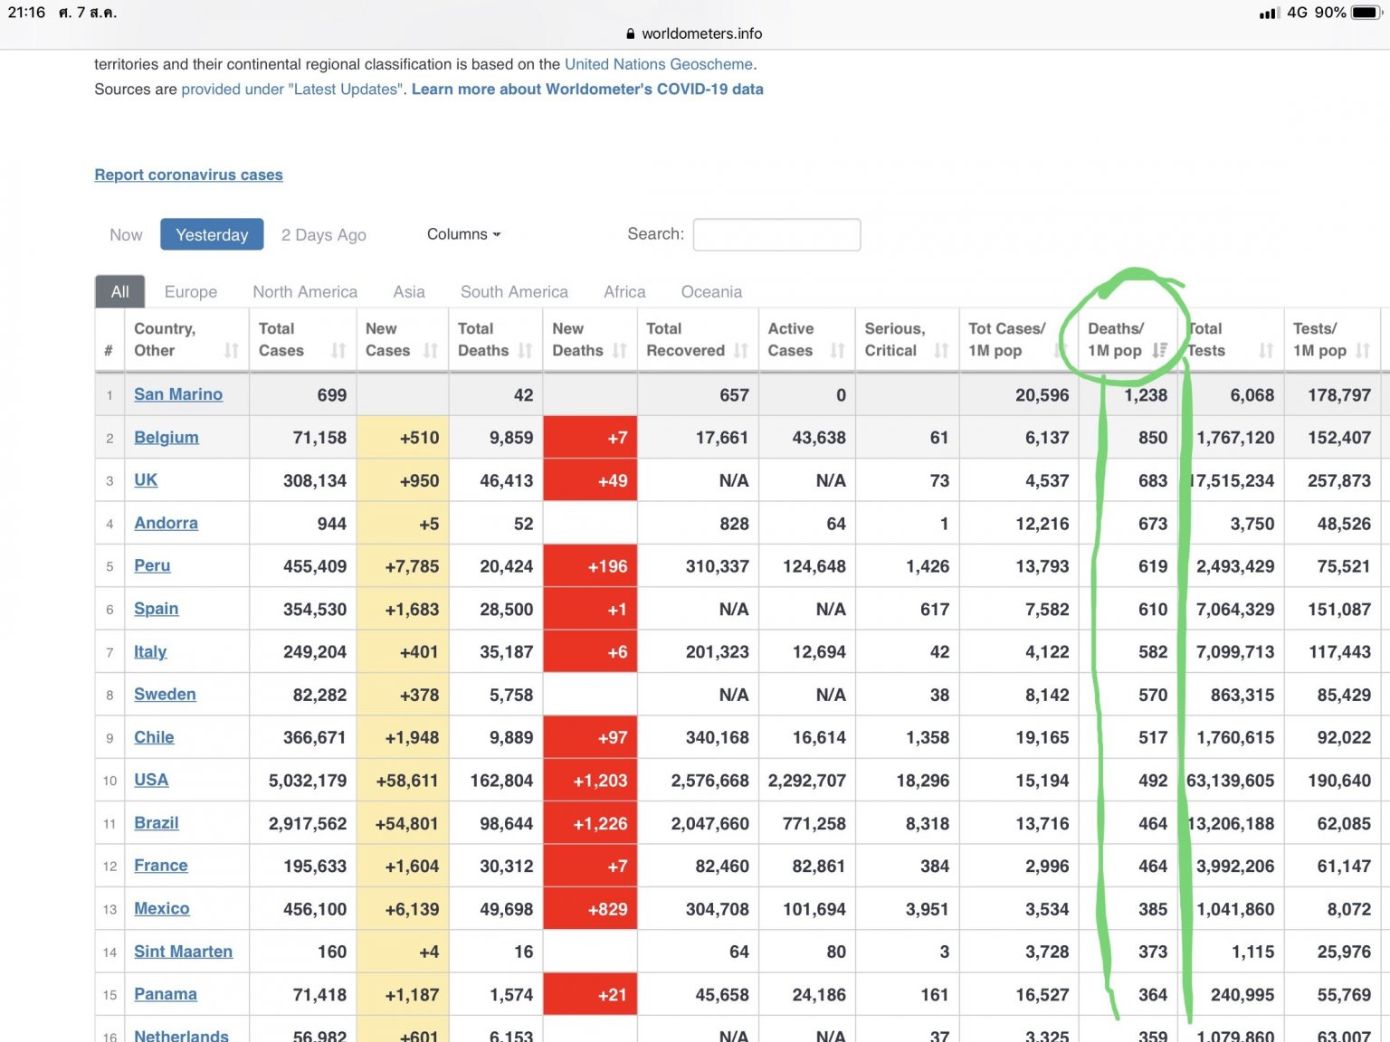The width and height of the screenshot is (1390, 1042).
Task: Select Mexico new deaths cell +829
Action: click(590, 909)
